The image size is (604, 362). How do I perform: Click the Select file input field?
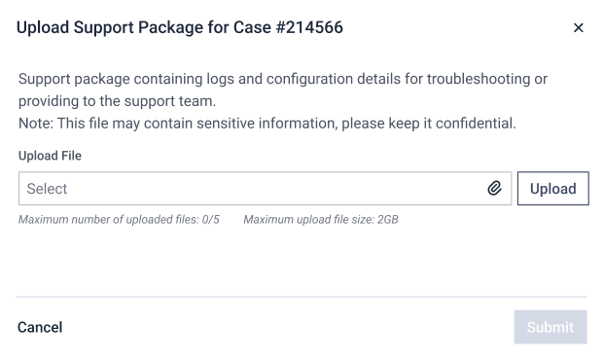(265, 189)
